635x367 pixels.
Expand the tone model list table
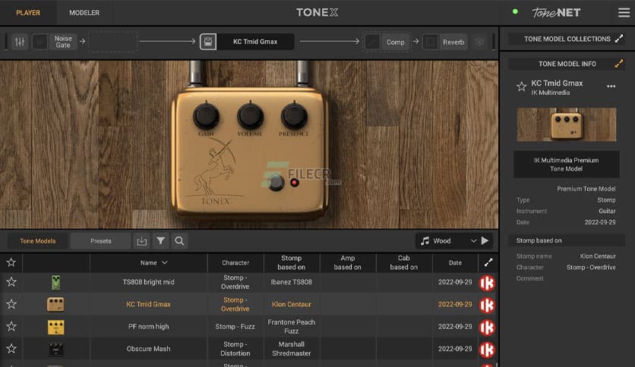coord(488,262)
